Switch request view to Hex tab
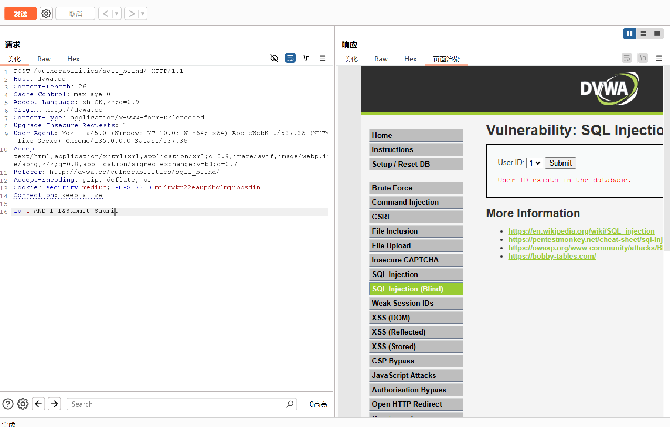This screenshot has height=427, width=670. [x=73, y=59]
